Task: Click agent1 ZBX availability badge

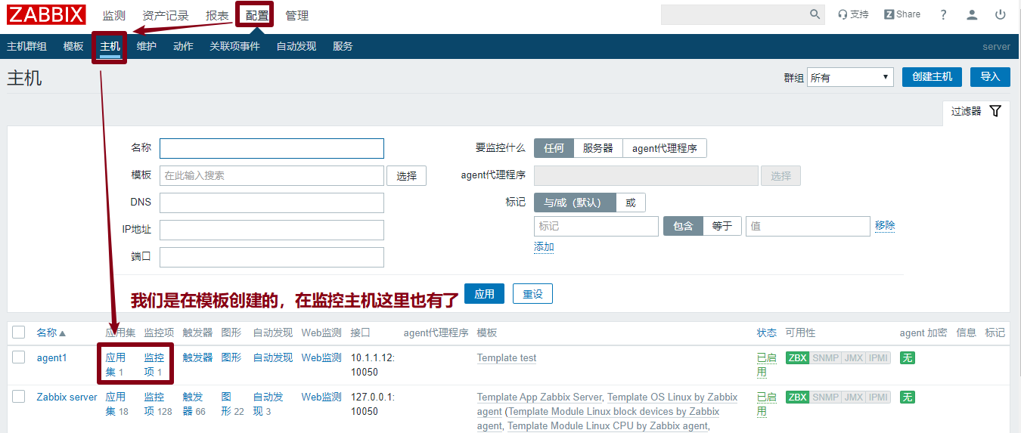Action: [798, 357]
